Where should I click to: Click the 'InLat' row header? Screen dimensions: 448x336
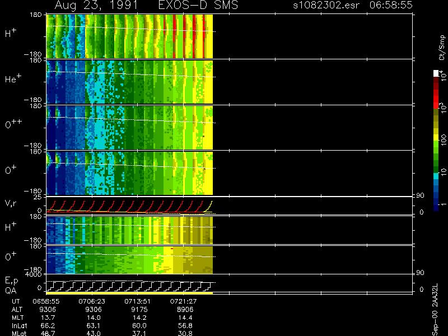click(20, 326)
